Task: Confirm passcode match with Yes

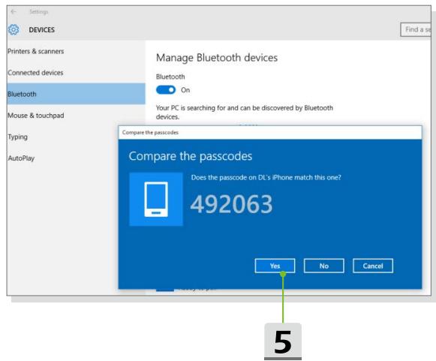Action: (275, 266)
